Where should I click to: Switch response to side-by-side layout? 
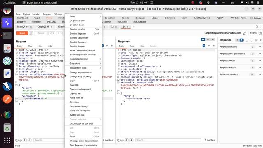coord(203,39)
